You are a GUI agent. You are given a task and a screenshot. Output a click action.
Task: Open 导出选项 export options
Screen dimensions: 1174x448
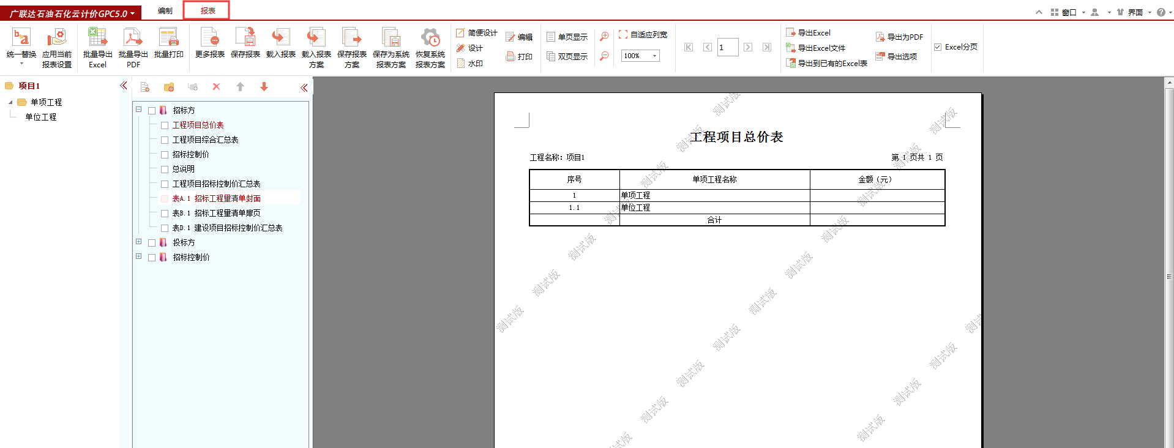coord(896,56)
